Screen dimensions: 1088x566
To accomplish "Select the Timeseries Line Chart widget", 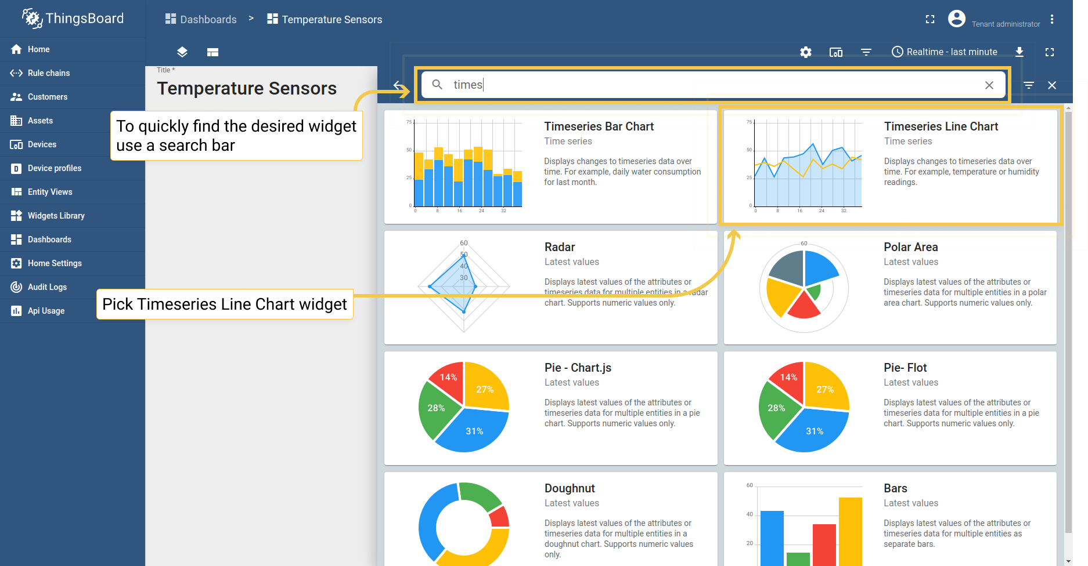I will (890, 166).
